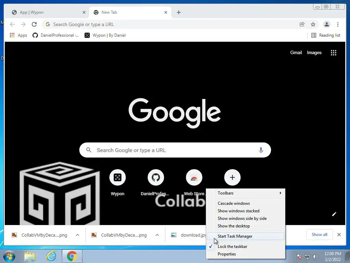Add a new shortcut tile
Image resolution: width=350 pixels, height=263 pixels.
click(x=232, y=177)
